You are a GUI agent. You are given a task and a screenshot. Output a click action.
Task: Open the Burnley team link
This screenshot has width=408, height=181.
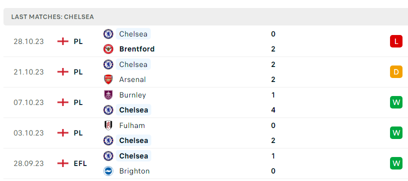pyautogui.click(x=132, y=95)
